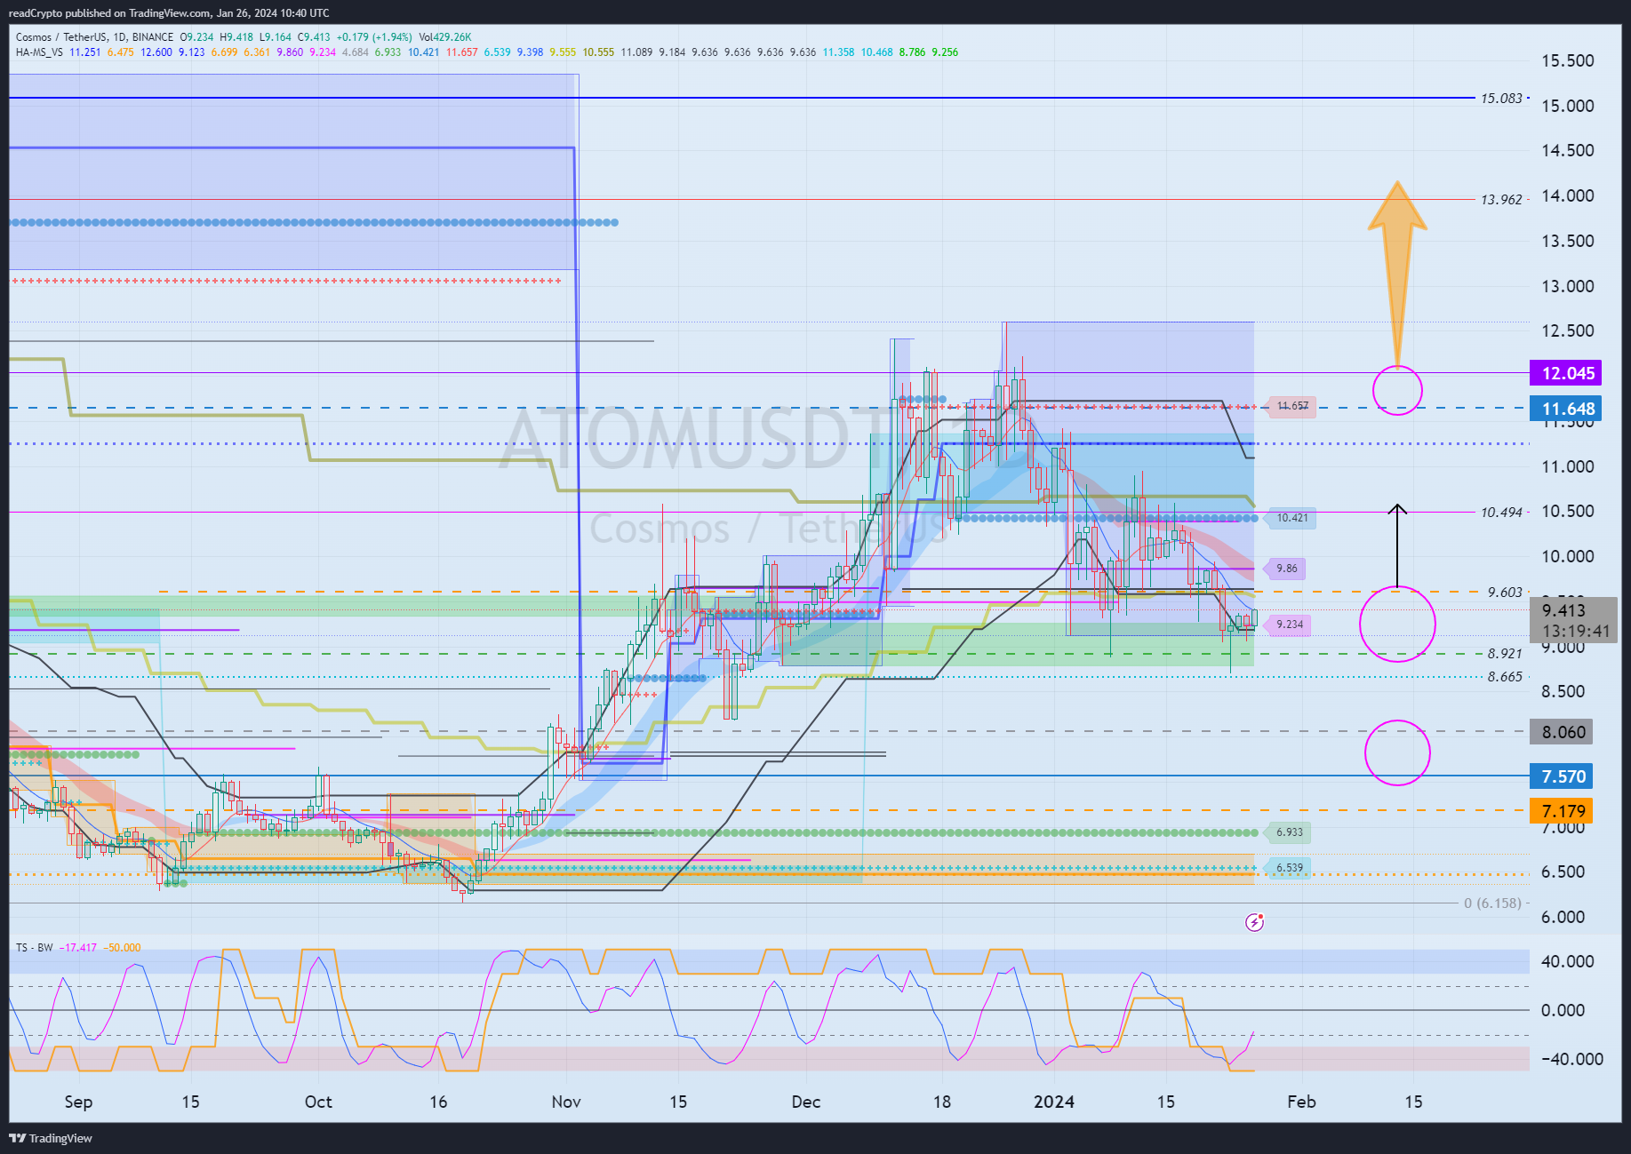Click the 10.494 magenta line label

click(1501, 512)
